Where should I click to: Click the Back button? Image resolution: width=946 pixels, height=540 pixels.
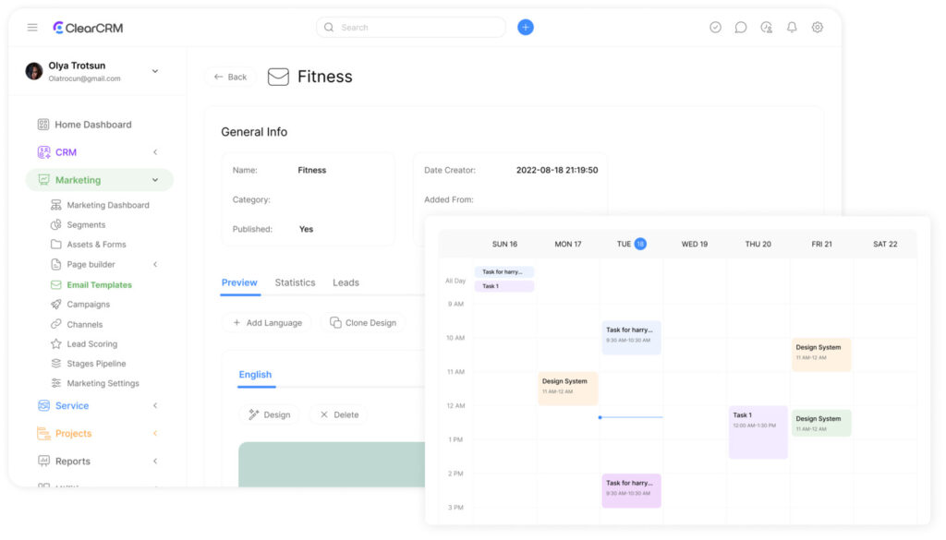(230, 77)
